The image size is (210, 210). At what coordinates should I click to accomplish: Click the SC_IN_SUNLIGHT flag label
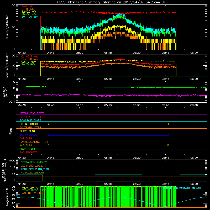(x=30, y=124)
